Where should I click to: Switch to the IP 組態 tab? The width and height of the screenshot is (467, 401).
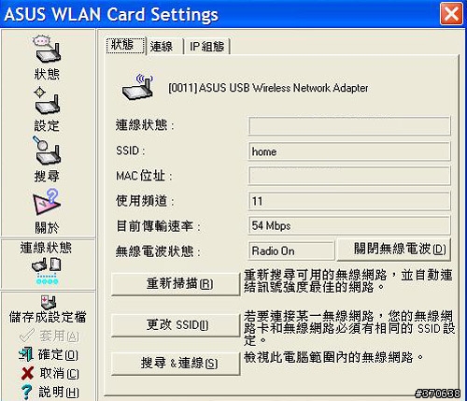[206, 47]
